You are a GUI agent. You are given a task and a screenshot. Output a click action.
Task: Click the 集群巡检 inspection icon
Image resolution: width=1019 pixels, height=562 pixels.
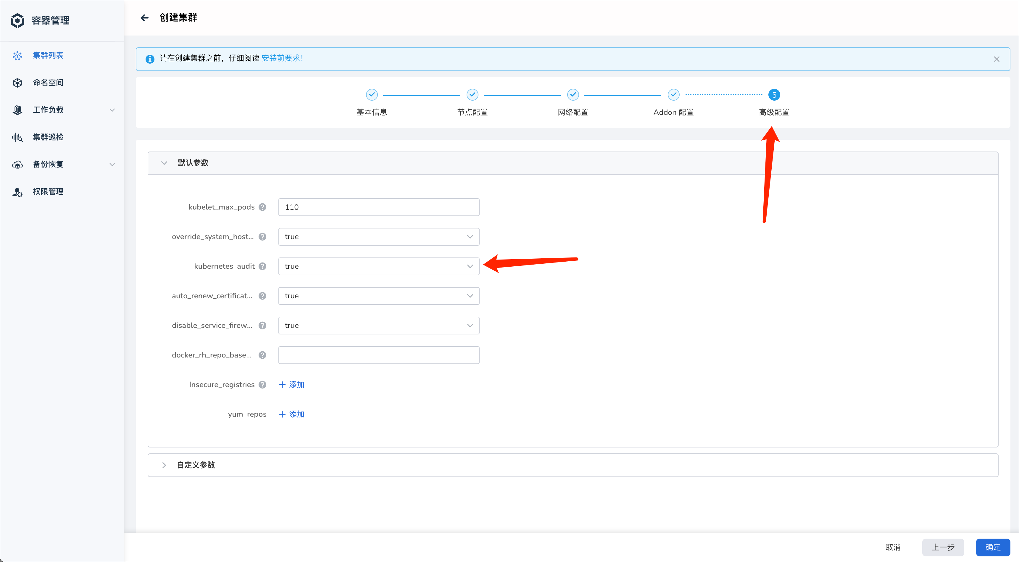coord(17,137)
